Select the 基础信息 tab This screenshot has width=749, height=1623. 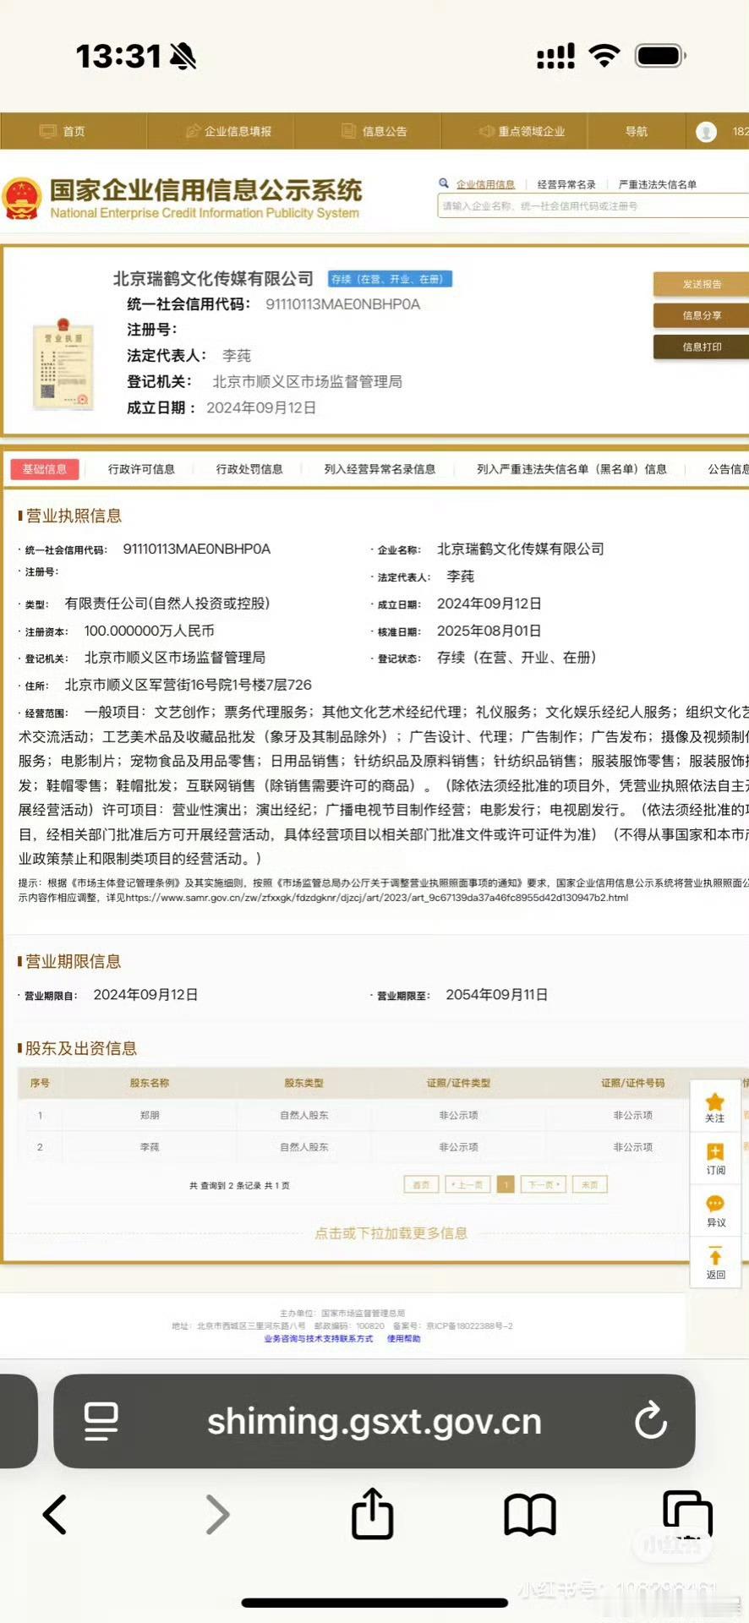(45, 469)
